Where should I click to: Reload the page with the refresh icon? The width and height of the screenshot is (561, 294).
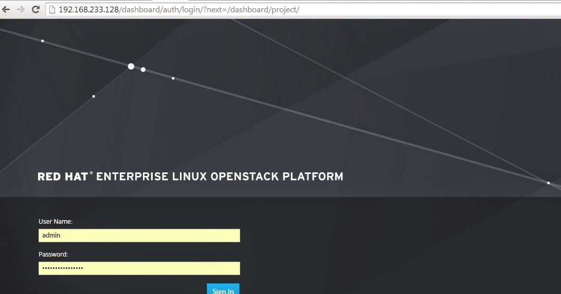[35, 9]
